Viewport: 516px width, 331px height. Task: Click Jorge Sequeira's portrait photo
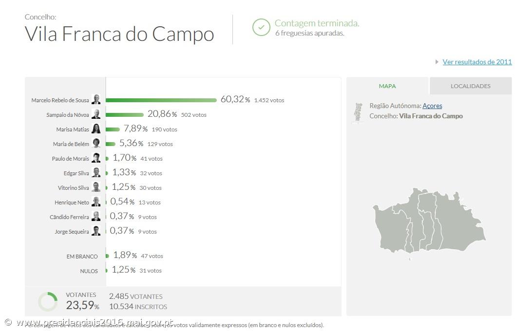point(96,231)
